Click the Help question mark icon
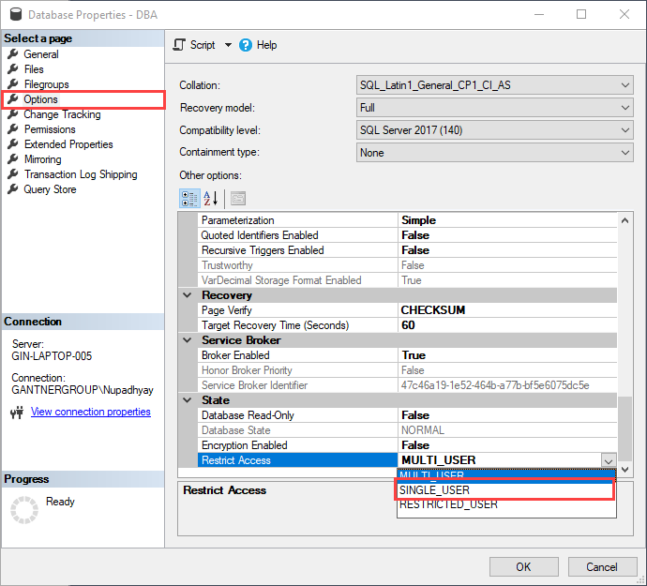 245,45
